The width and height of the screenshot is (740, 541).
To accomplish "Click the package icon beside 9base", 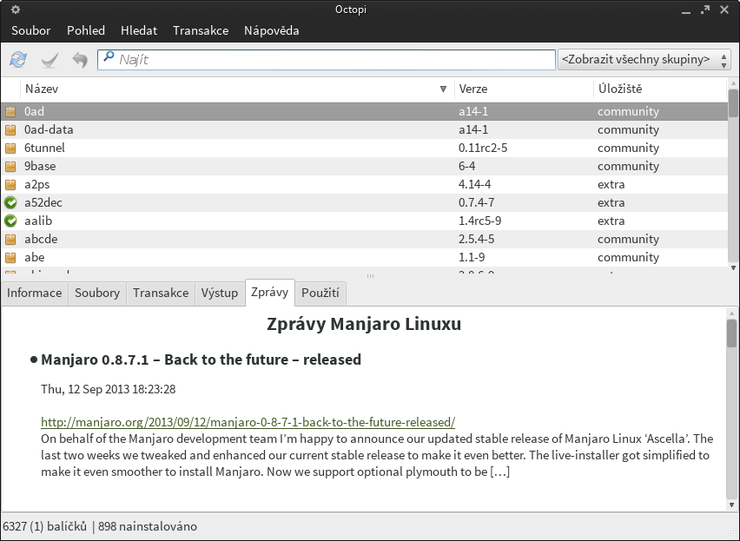I will tap(10, 167).
